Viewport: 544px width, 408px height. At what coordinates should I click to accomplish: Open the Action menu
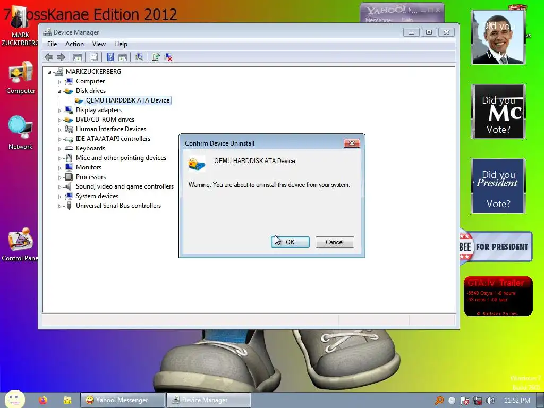[x=74, y=44]
